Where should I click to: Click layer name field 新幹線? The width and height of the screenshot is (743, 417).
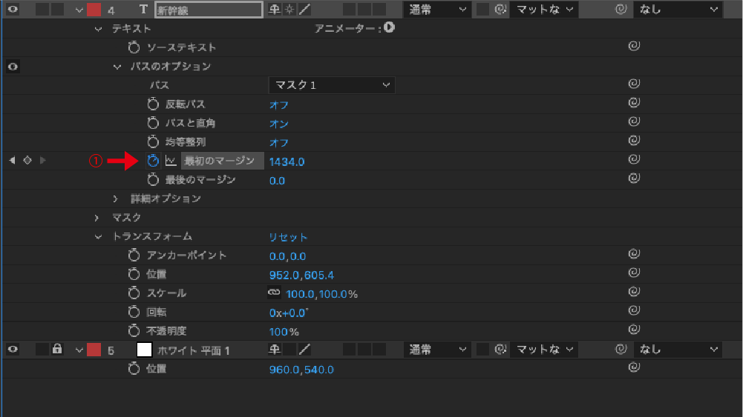click(x=209, y=10)
